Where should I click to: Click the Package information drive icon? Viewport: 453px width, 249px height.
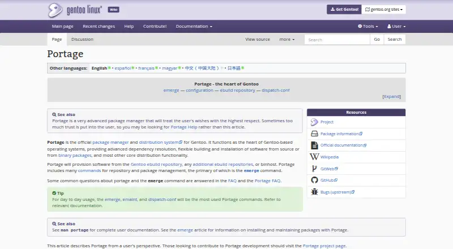pos(314,134)
